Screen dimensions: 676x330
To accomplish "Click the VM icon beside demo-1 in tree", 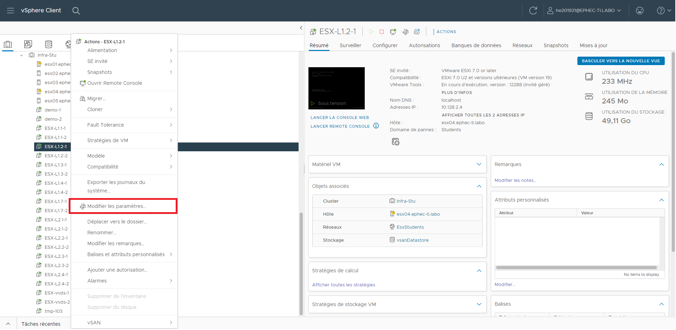I will 39,110.
